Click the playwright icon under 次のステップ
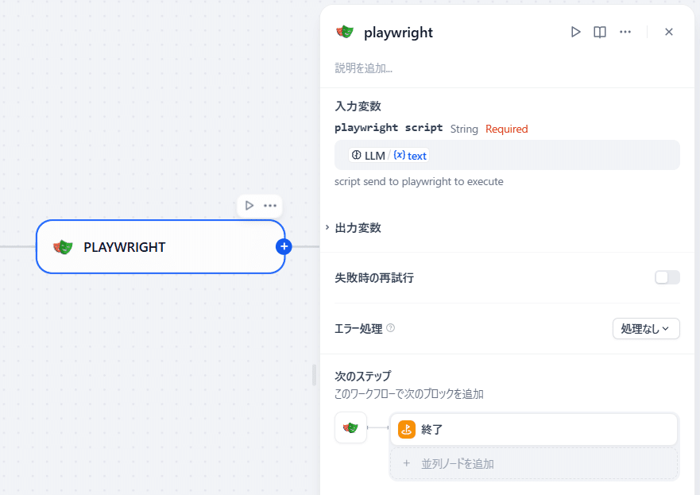 [x=350, y=428]
